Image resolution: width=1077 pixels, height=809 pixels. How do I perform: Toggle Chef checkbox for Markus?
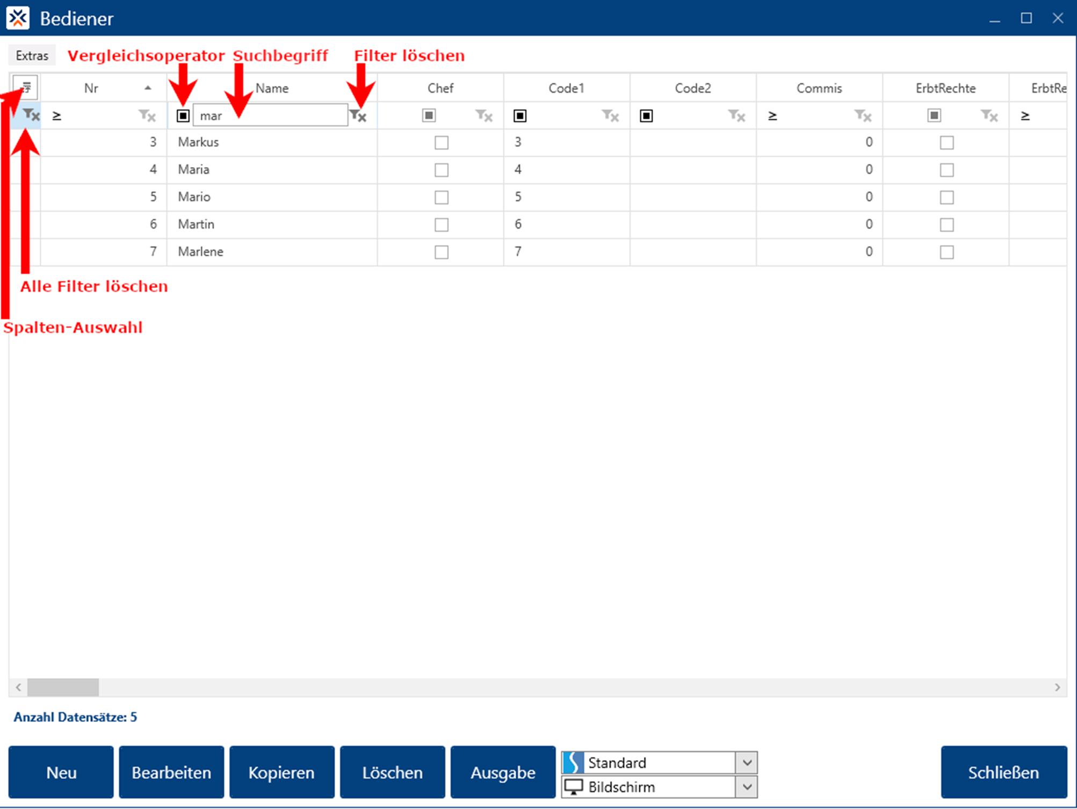pyautogui.click(x=442, y=142)
